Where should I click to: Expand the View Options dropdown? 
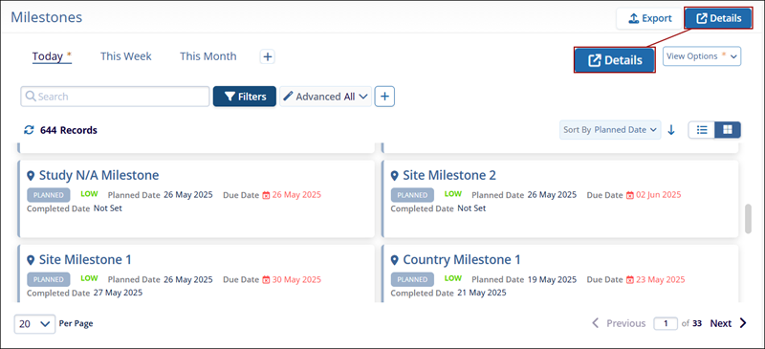click(x=702, y=56)
